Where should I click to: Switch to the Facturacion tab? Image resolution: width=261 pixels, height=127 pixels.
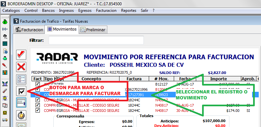[x=29, y=30]
